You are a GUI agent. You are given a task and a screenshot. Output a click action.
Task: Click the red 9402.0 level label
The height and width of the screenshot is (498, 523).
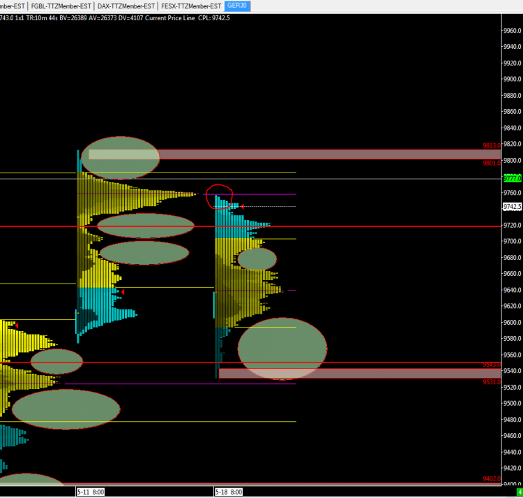(x=492, y=479)
